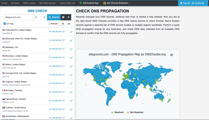Open ISP DNS Servers page
Screen dimensions: 209x120
pyautogui.click(x=48, y=3)
